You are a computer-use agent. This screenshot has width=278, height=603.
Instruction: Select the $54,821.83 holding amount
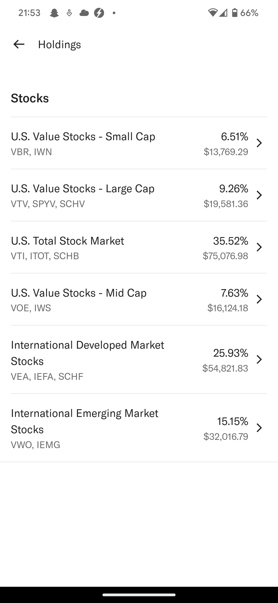[225, 368]
